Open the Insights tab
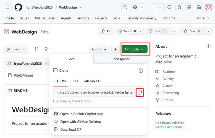The height and width of the screenshot is (138, 215). (169, 18)
